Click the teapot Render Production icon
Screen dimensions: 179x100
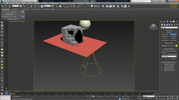point(129,6)
